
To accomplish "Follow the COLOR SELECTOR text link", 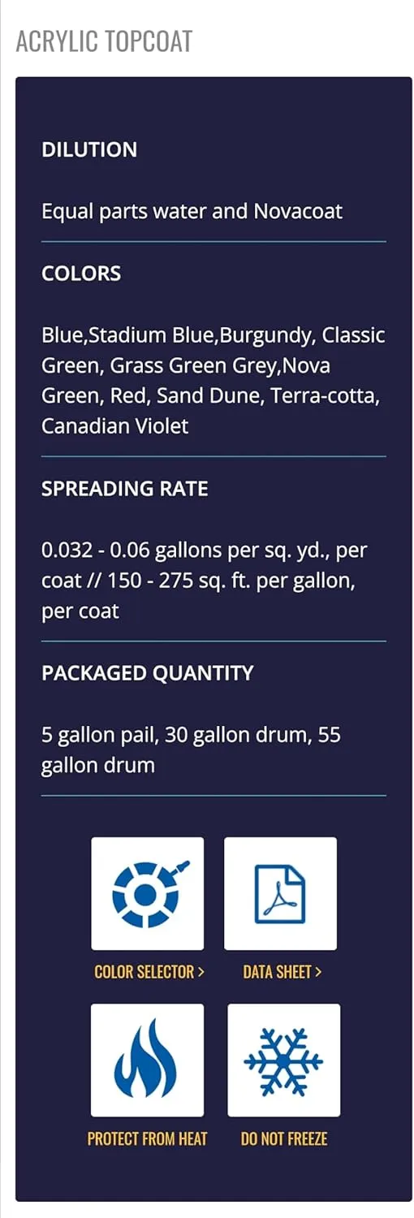I will (x=149, y=972).
